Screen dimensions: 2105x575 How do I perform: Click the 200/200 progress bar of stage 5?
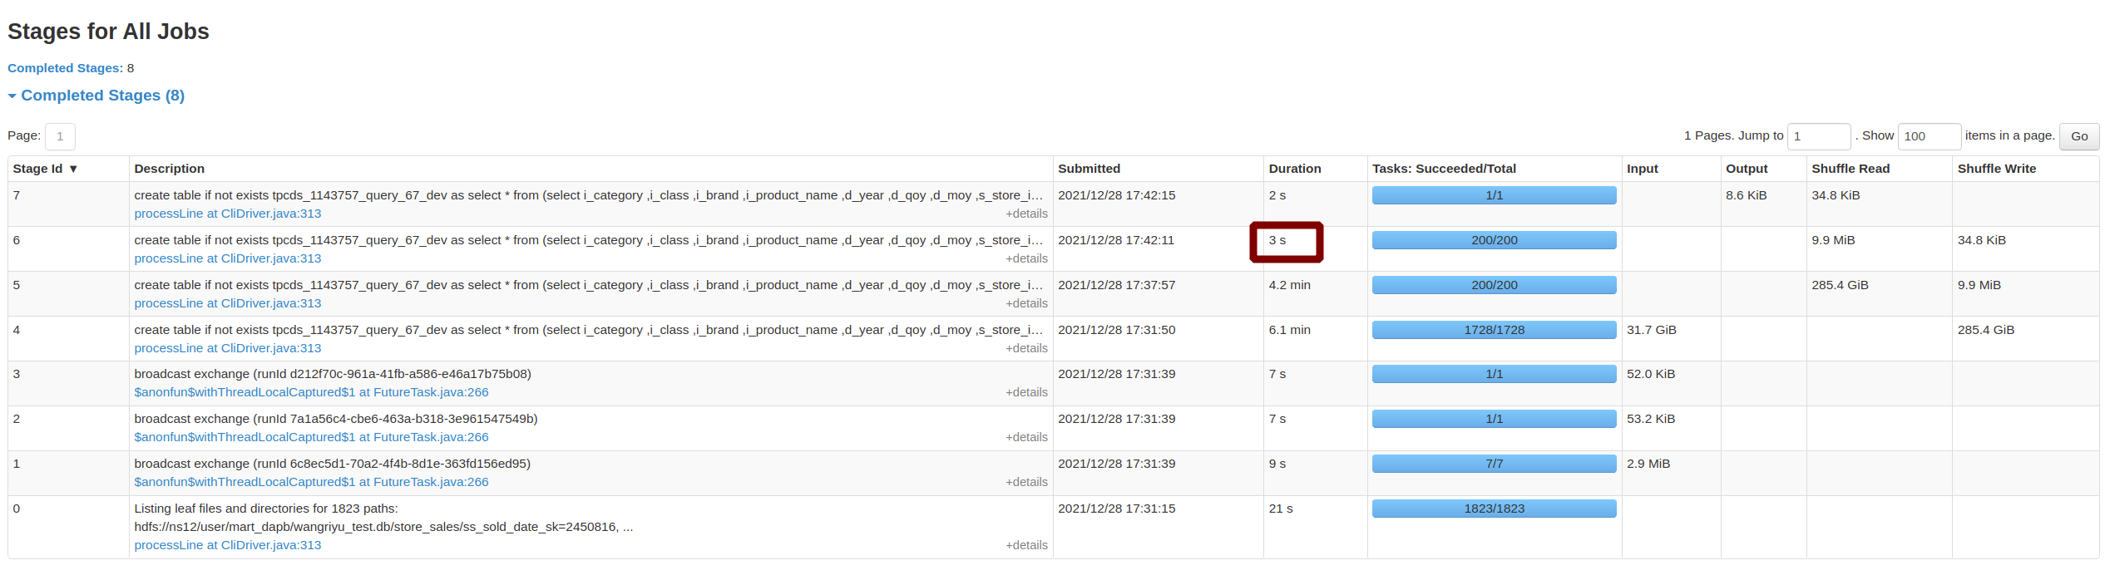[x=1494, y=285]
